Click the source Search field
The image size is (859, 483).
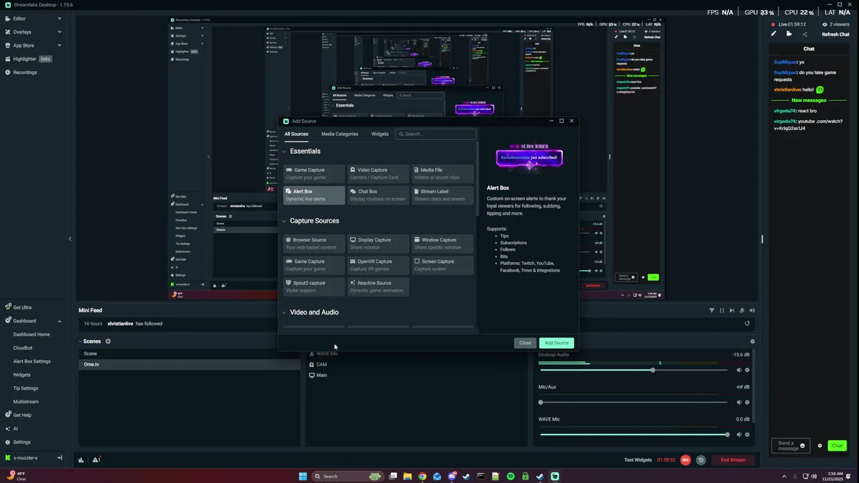click(436, 134)
